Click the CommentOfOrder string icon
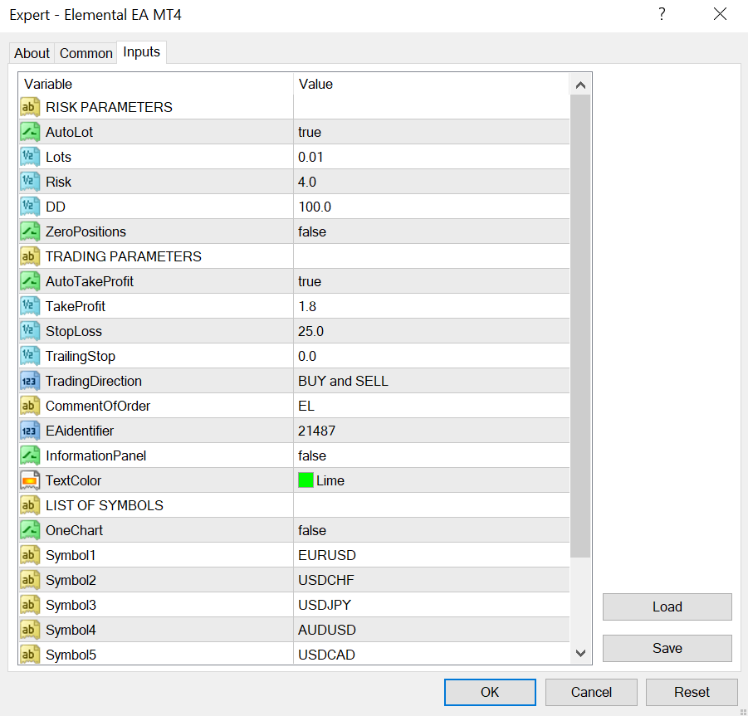Screen dimensions: 748x716 pos(30,406)
